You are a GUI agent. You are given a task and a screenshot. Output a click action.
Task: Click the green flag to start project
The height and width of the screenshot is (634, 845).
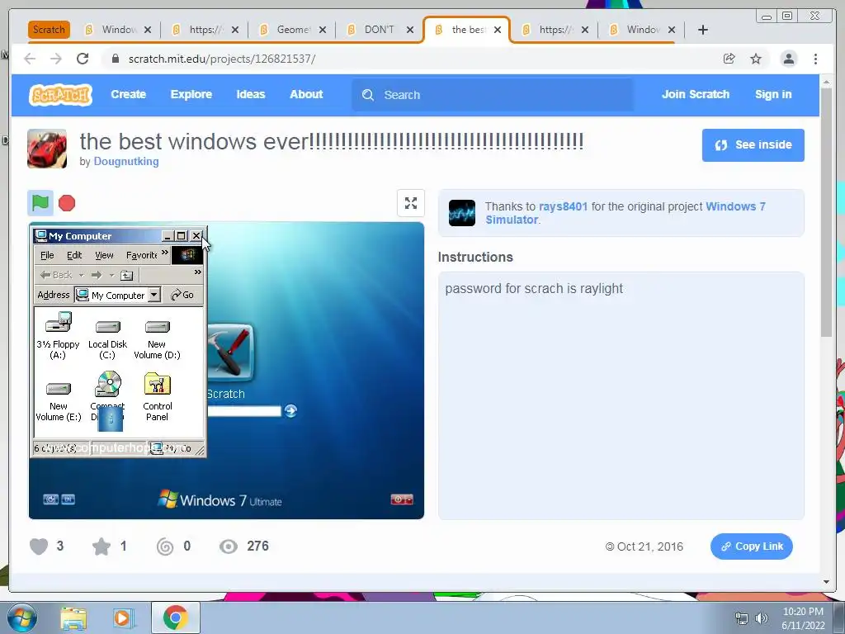click(40, 203)
